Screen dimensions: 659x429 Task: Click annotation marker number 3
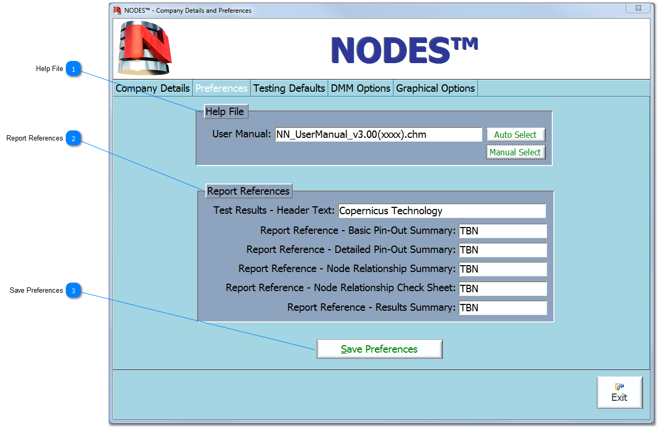click(x=74, y=291)
